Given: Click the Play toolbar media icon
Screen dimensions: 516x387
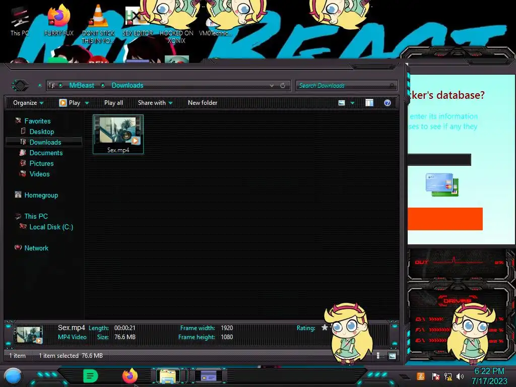Looking at the screenshot, I should (62, 103).
